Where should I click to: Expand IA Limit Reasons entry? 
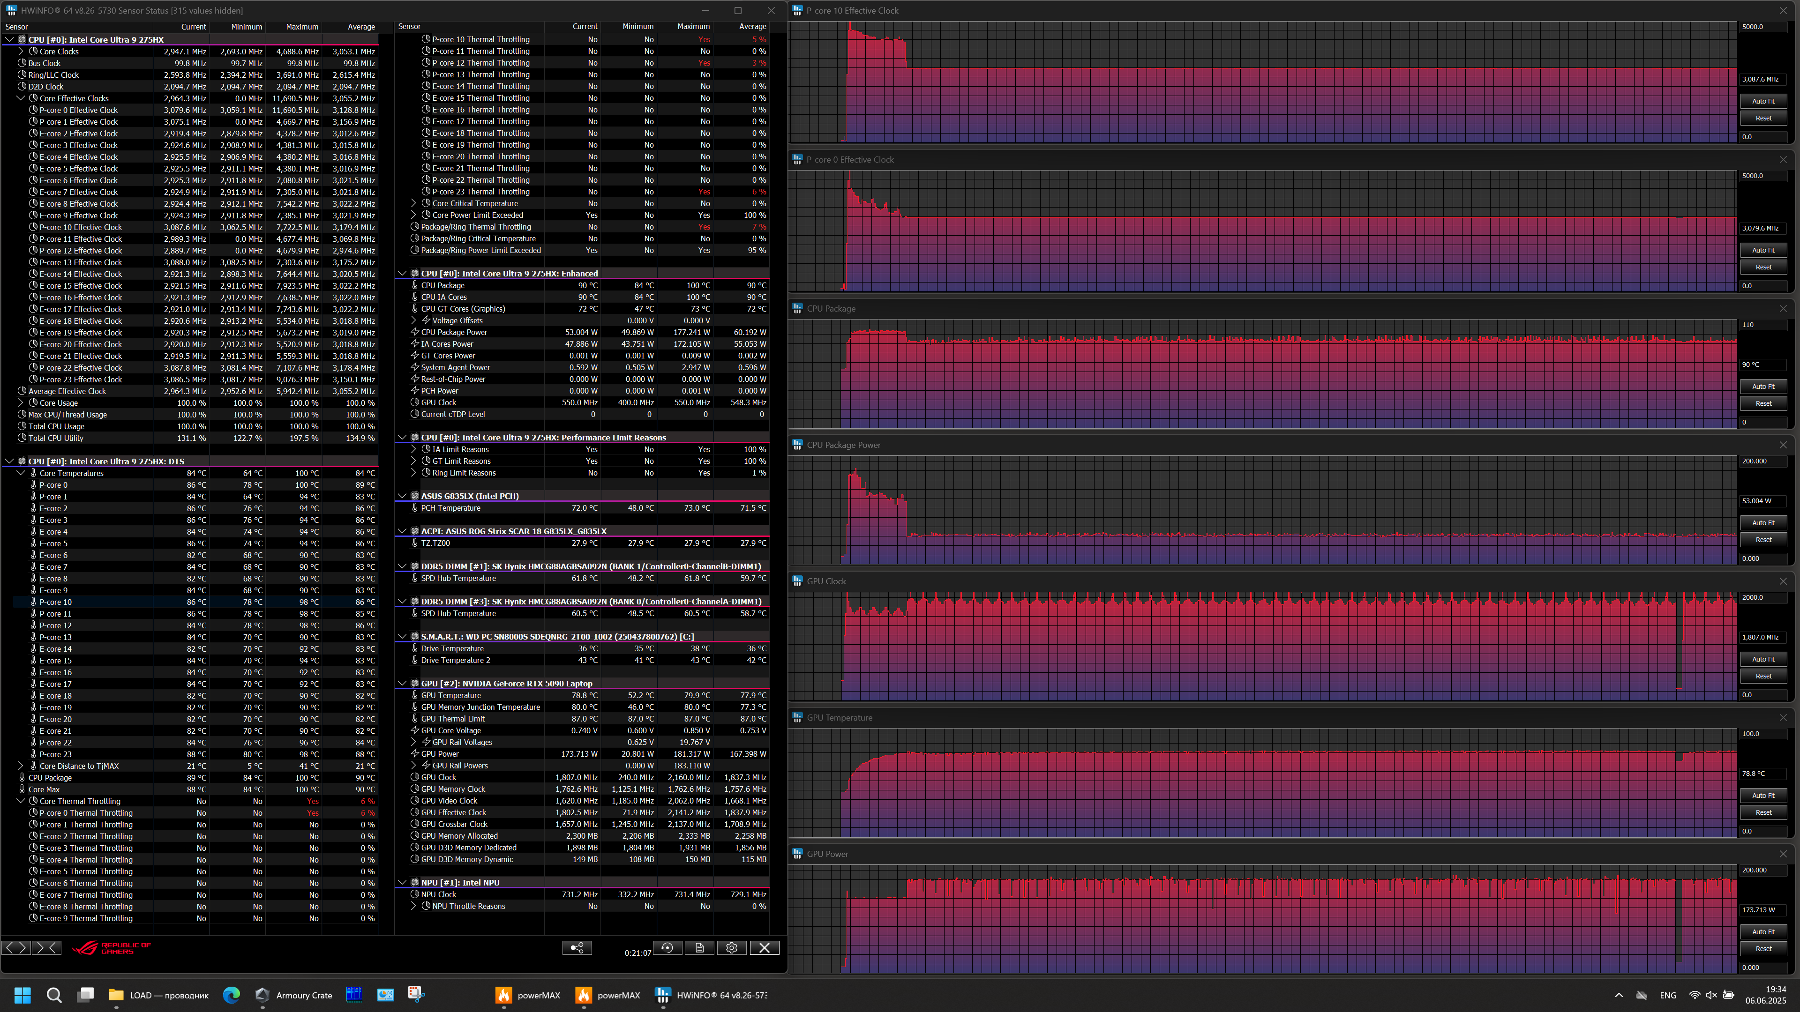tap(413, 450)
